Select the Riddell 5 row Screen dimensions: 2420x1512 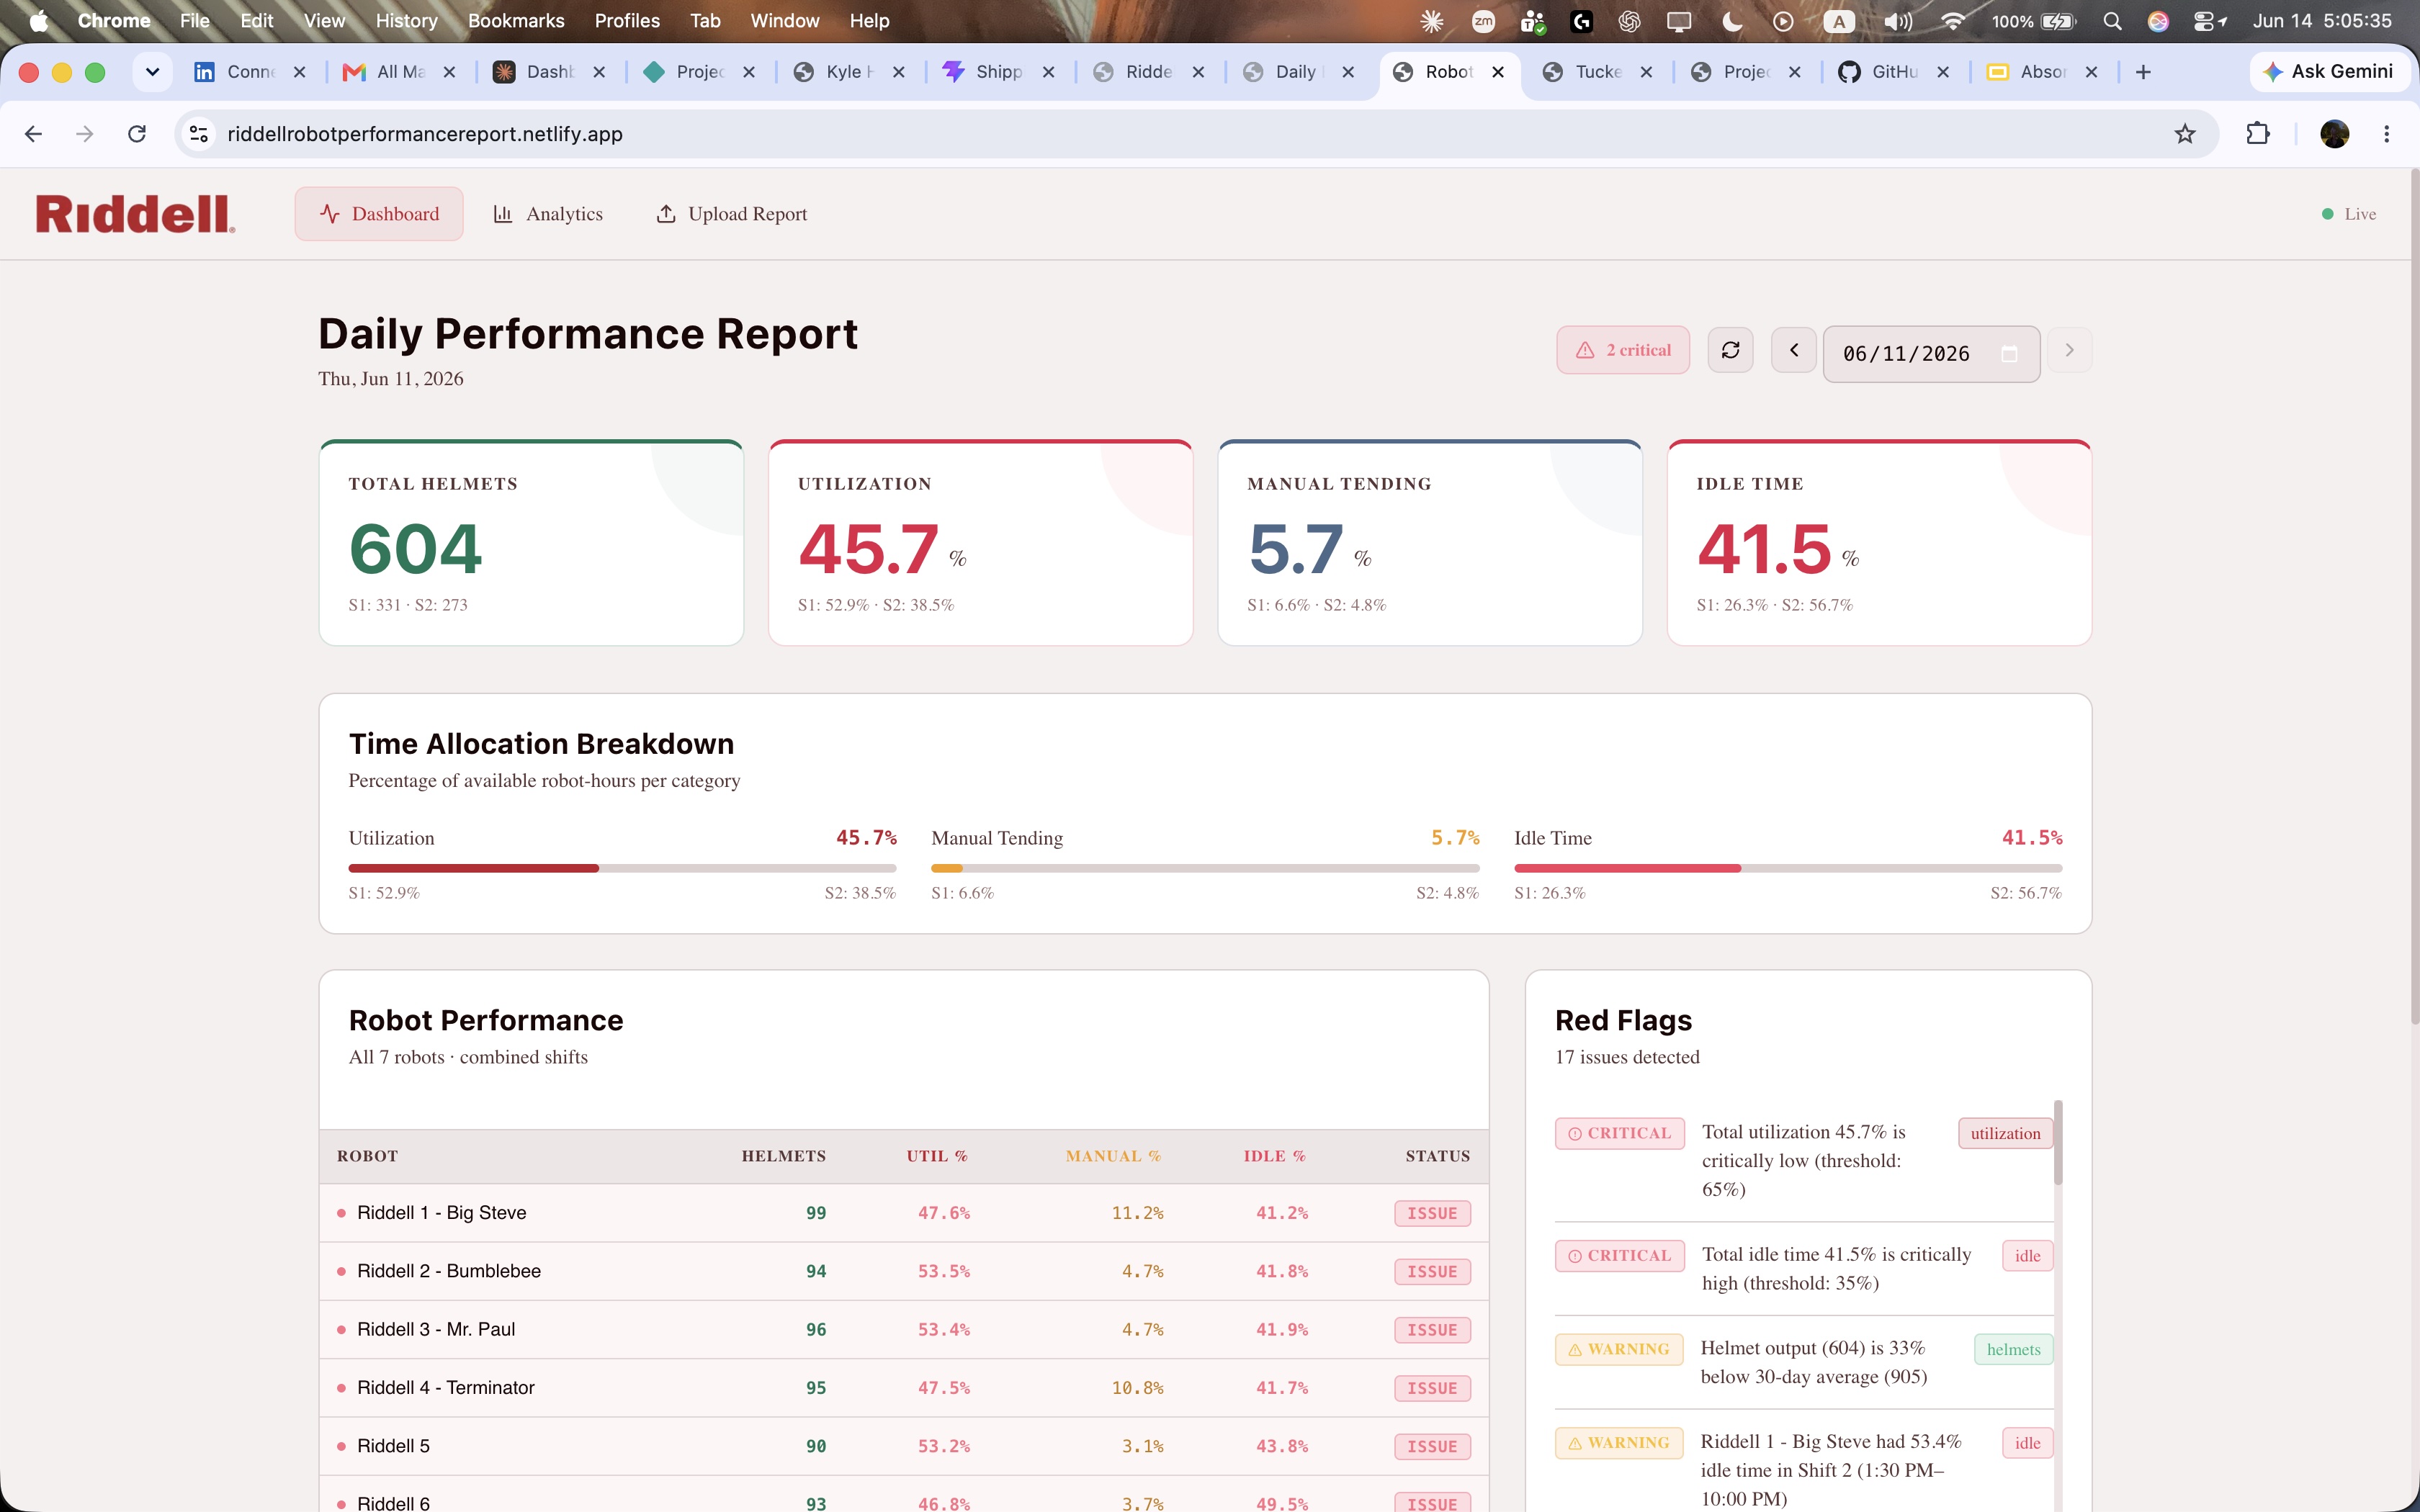point(904,1446)
